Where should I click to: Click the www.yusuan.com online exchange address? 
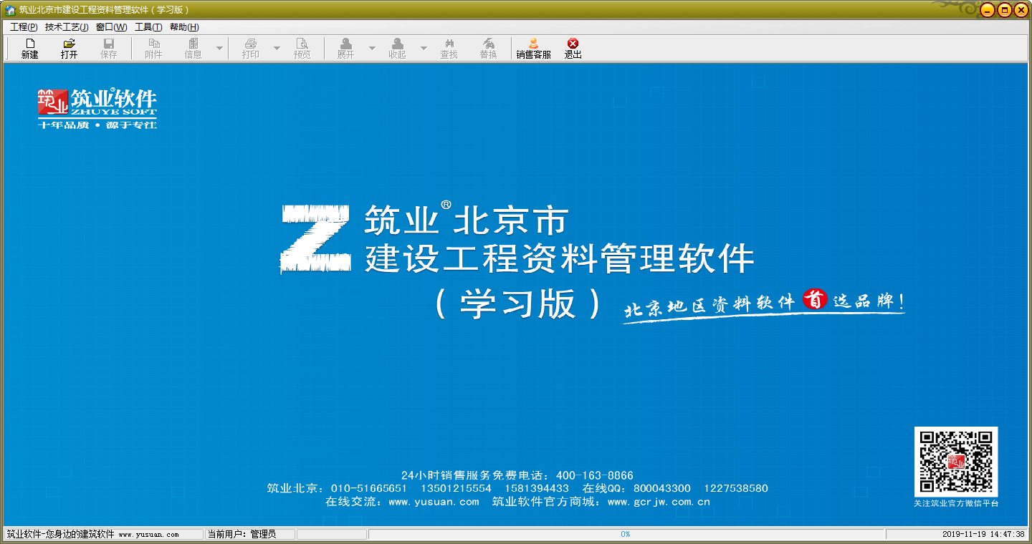pyautogui.click(x=434, y=502)
